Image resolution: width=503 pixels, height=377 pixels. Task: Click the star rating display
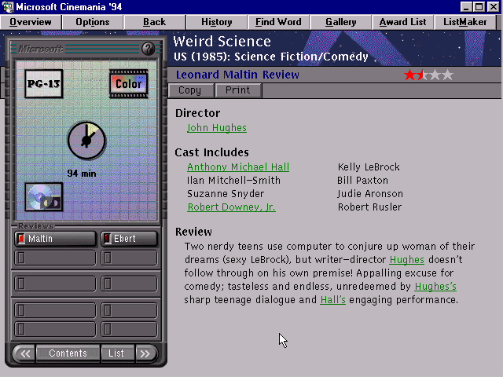pos(428,75)
